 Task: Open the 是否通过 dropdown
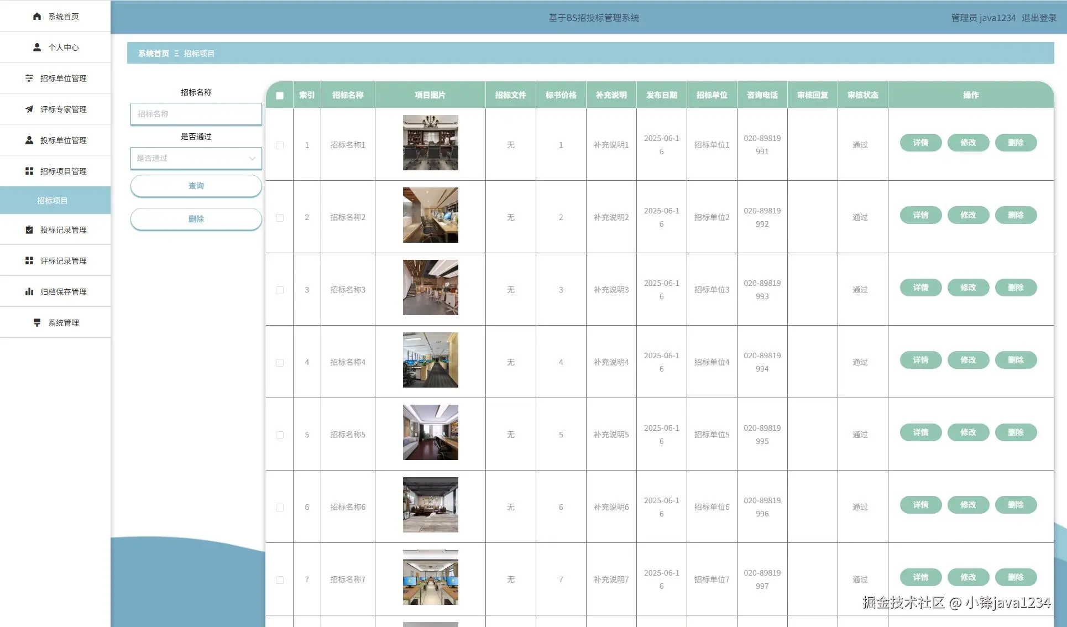point(196,158)
